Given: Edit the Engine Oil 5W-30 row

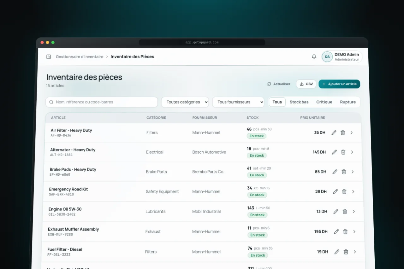Looking at the screenshot, I should click(x=336, y=212).
